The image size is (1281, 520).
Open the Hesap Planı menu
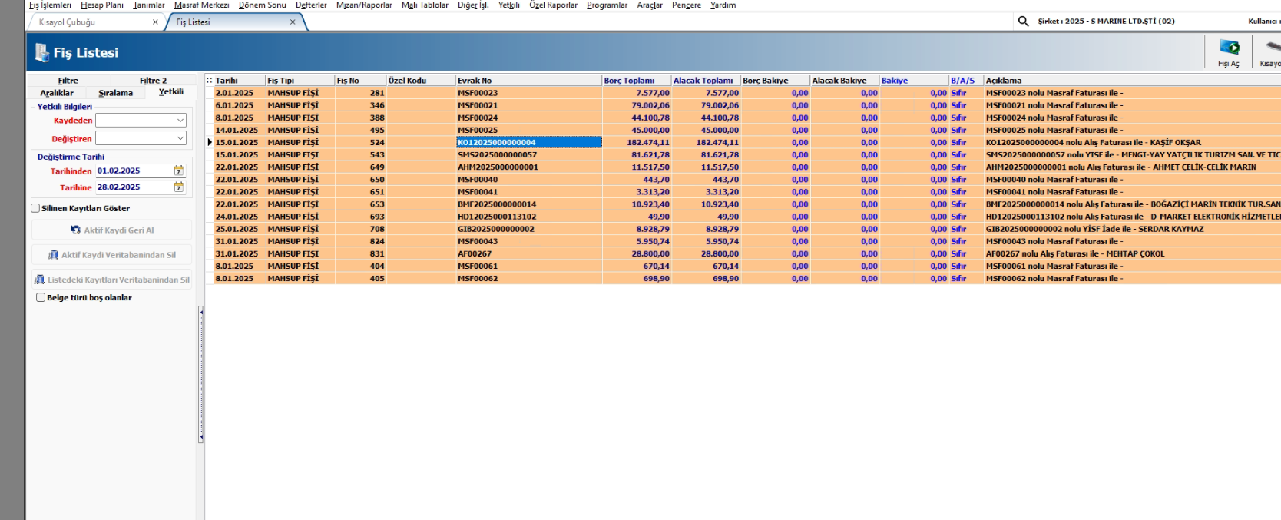[102, 5]
